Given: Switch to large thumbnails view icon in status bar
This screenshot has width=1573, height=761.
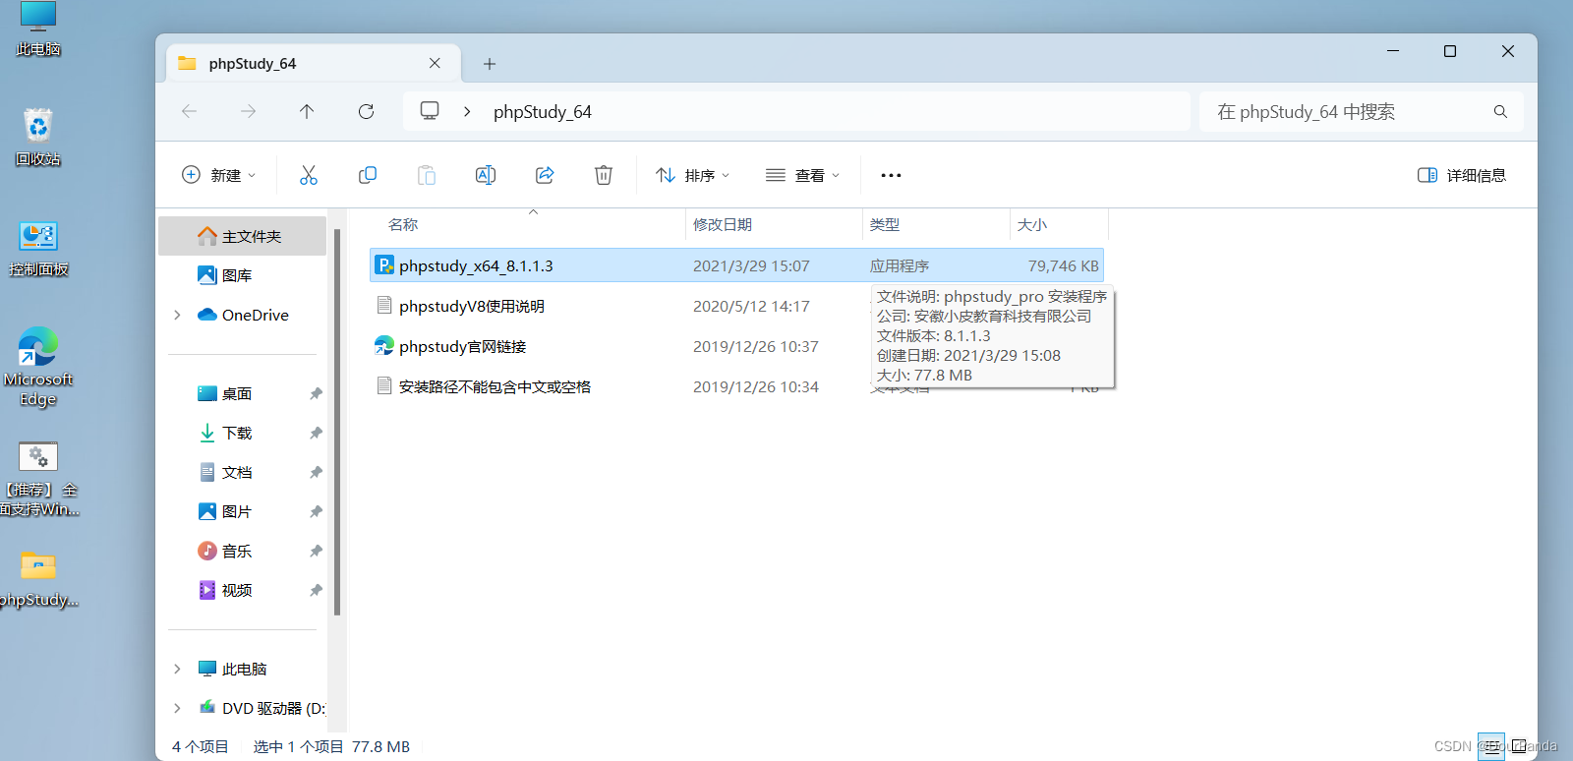Looking at the screenshot, I should click(x=1519, y=747).
